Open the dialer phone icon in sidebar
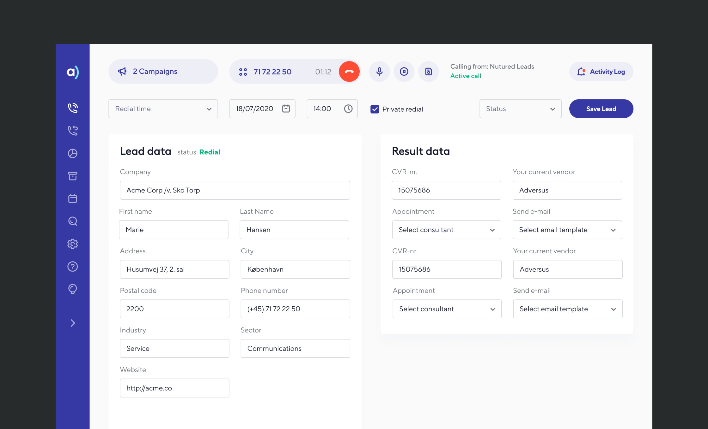This screenshot has width=708, height=429. (73, 108)
